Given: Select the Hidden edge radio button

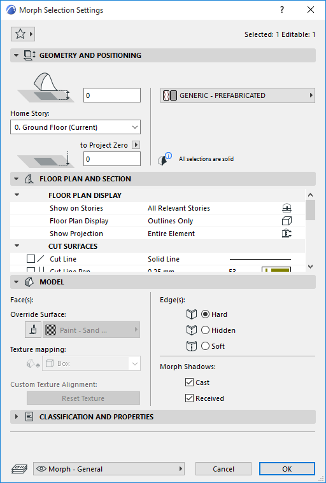Looking at the screenshot, I should [x=205, y=330].
